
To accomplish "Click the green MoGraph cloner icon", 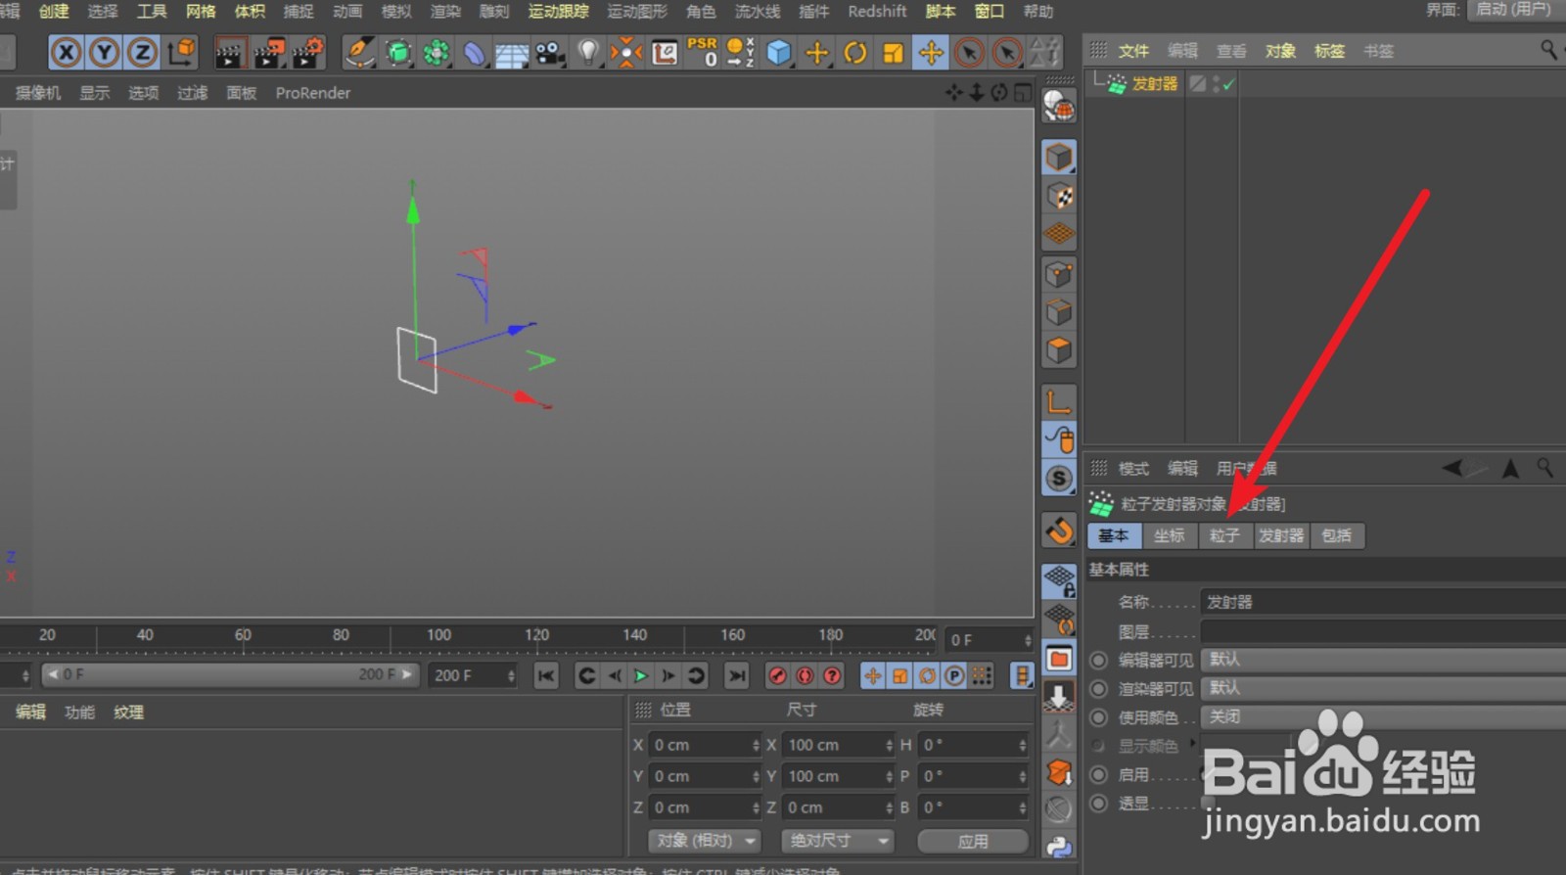I will pos(437,52).
